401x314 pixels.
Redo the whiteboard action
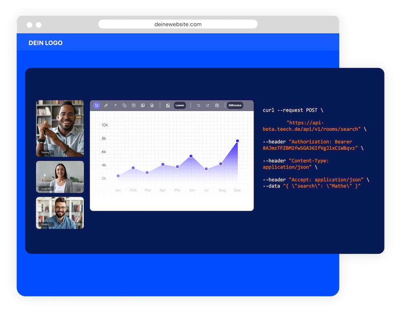point(208,106)
